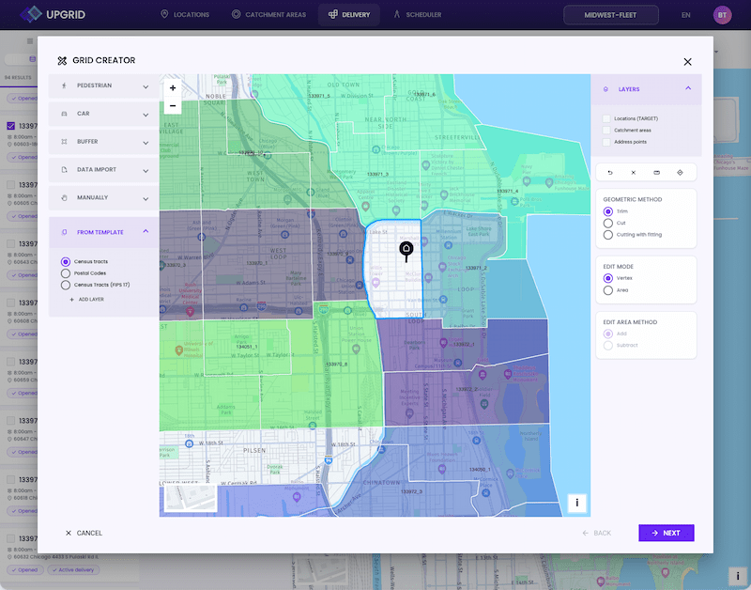This screenshot has height=590, width=751.
Task: Click the map info 'i' icon
Action: pos(576,503)
